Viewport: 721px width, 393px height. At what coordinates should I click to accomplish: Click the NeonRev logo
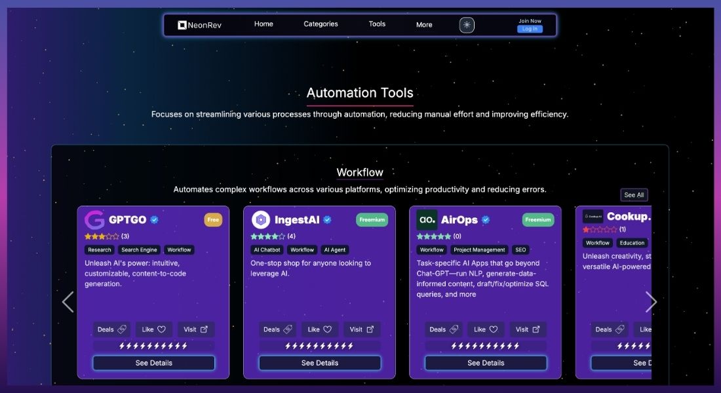(x=199, y=25)
